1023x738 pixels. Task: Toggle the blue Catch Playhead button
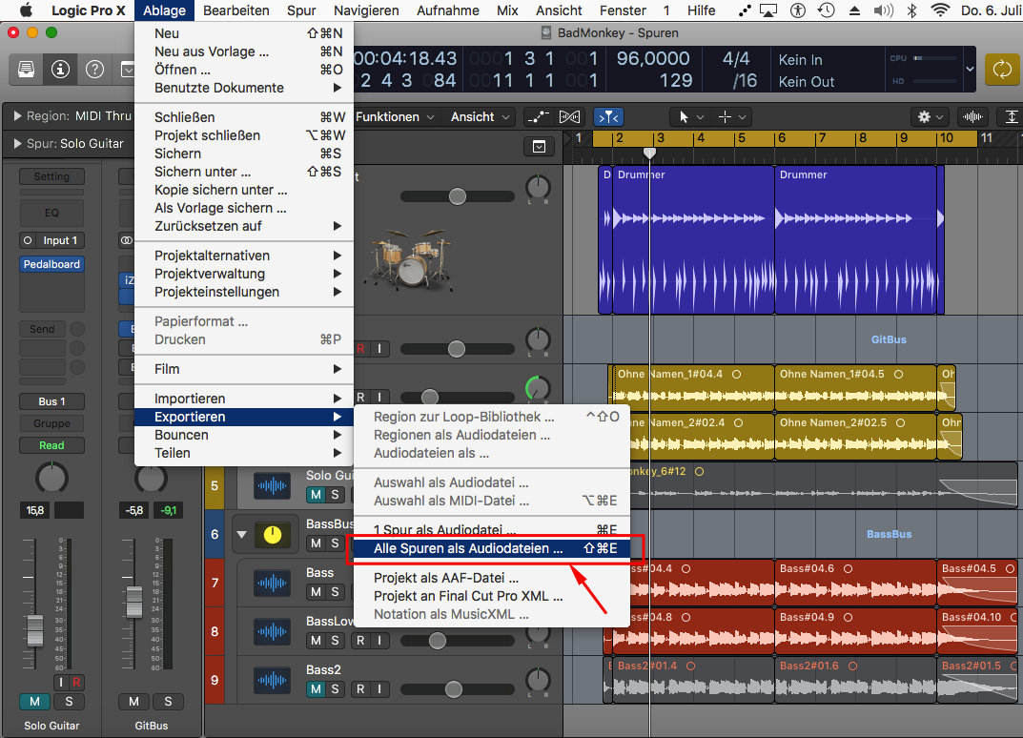coord(608,116)
